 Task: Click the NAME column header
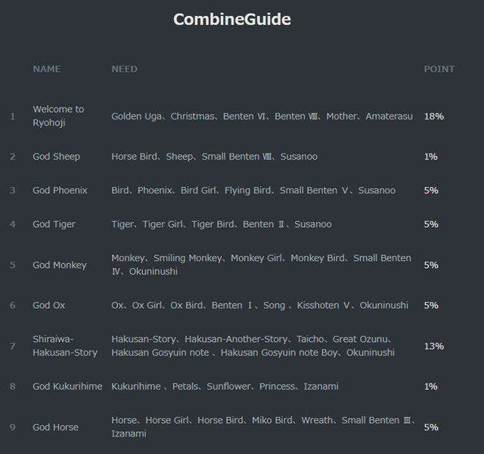(x=46, y=69)
